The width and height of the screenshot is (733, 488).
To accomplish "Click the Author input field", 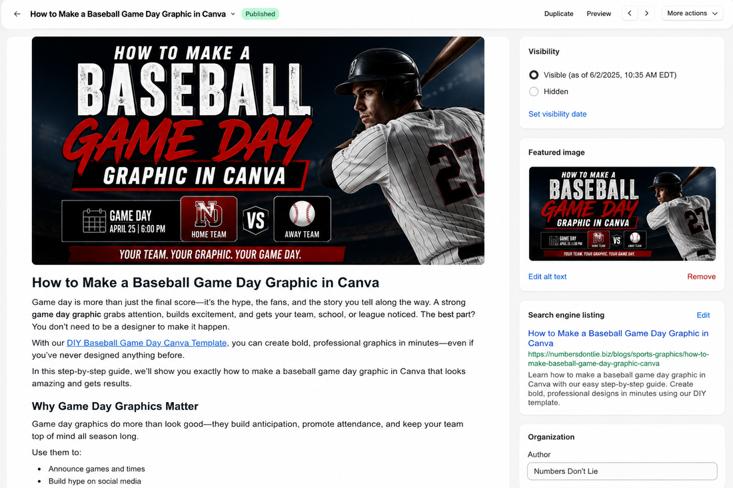I will pyautogui.click(x=622, y=471).
